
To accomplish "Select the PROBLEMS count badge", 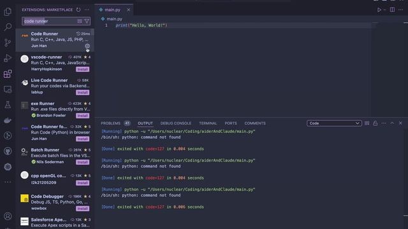I will [x=127, y=123].
